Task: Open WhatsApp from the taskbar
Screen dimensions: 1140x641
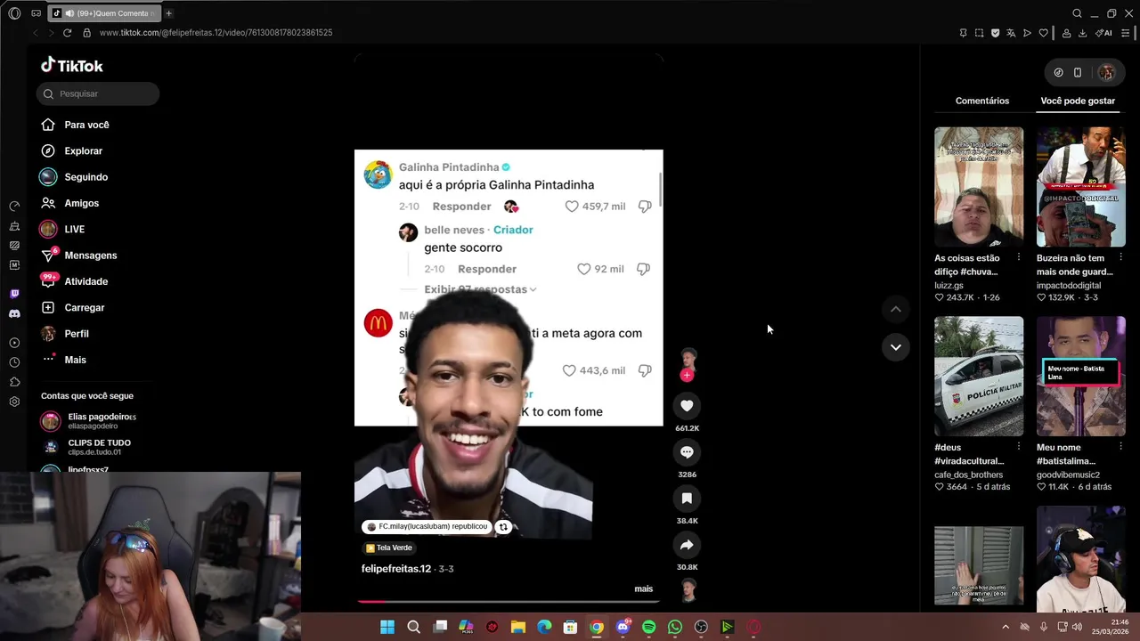Action: (675, 628)
